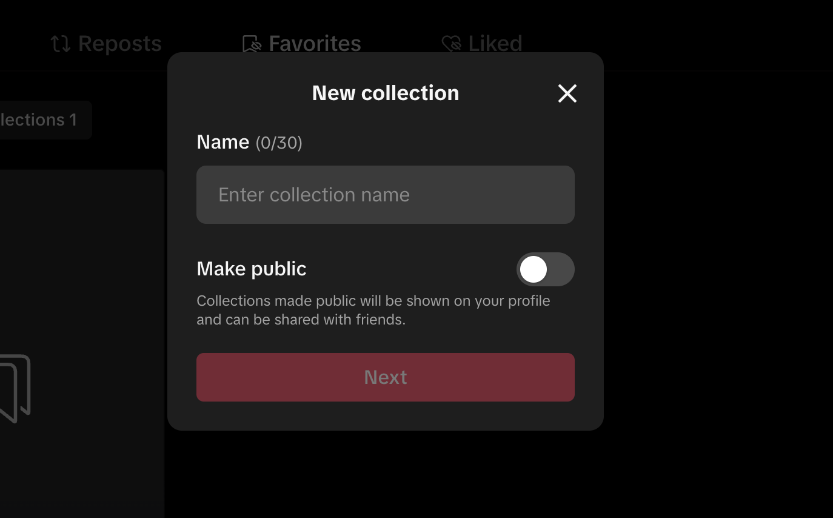Click the Name field label
Image resolution: width=833 pixels, height=518 pixels.
click(x=223, y=142)
